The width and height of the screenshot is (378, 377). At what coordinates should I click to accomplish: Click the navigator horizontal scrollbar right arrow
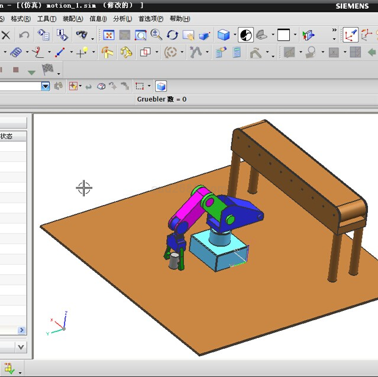(22, 330)
